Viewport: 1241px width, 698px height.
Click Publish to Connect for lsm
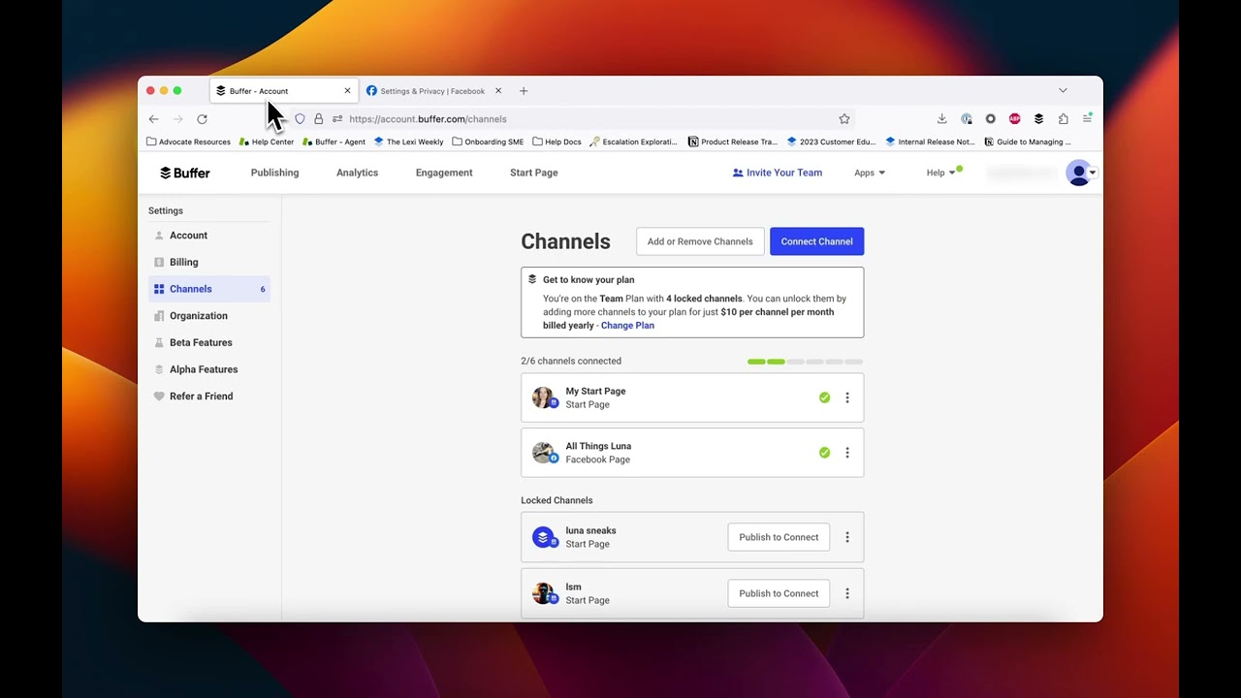point(779,593)
